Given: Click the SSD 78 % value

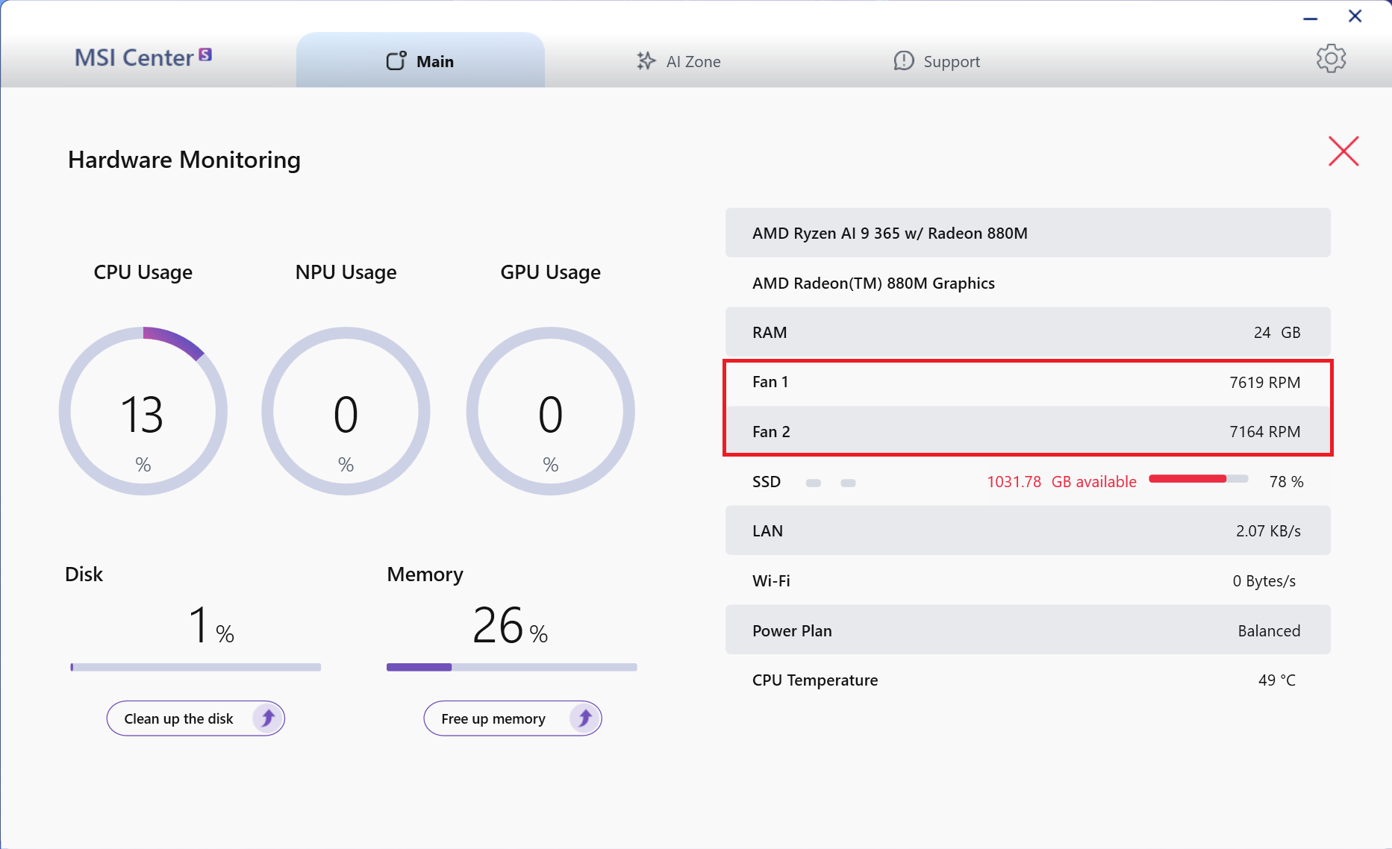Looking at the screenshot, I should [1287, 482].
